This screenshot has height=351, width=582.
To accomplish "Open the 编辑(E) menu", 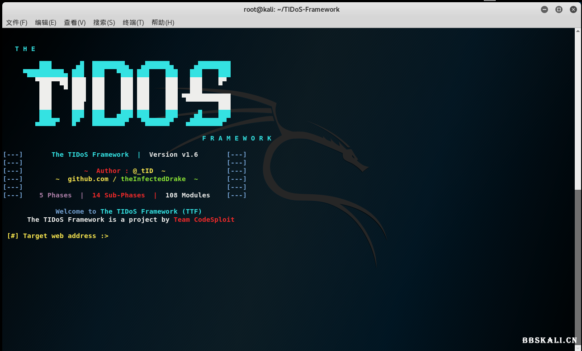I will (45, 22).
